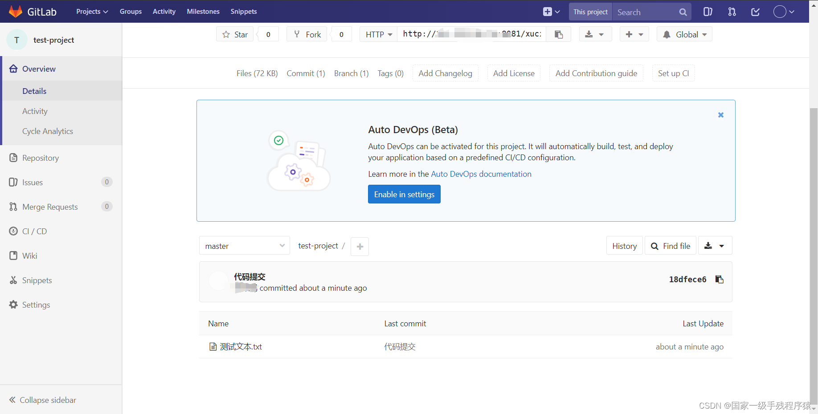This screenshot has width=818, height=414.
Task: Open Groups in top nav
Action: [131, 12]
